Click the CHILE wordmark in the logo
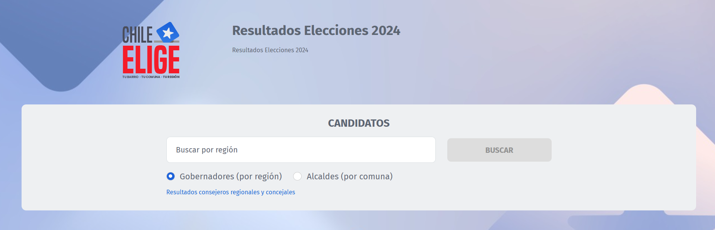 [x=138, y=35]
